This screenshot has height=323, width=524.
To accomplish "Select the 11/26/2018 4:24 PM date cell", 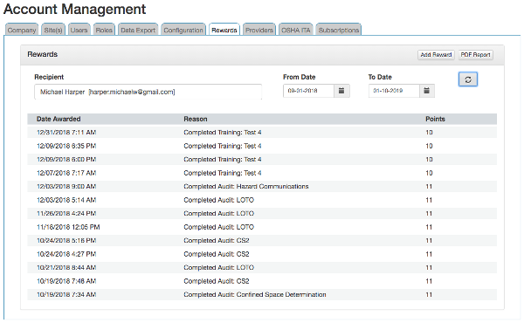I will coord(66,213).
